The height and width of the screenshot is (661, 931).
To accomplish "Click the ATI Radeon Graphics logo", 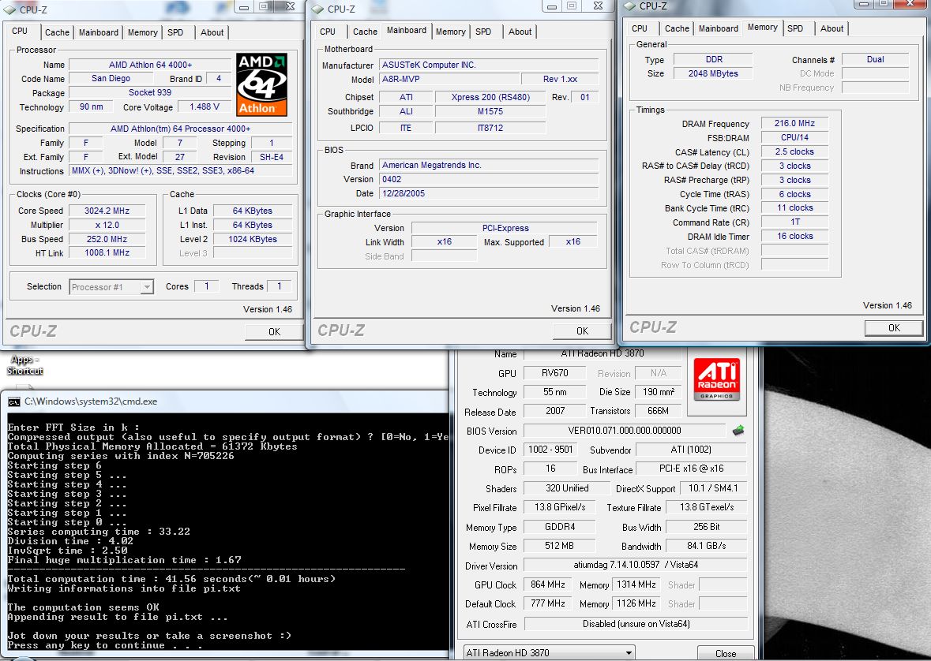I will coord(717,379).
